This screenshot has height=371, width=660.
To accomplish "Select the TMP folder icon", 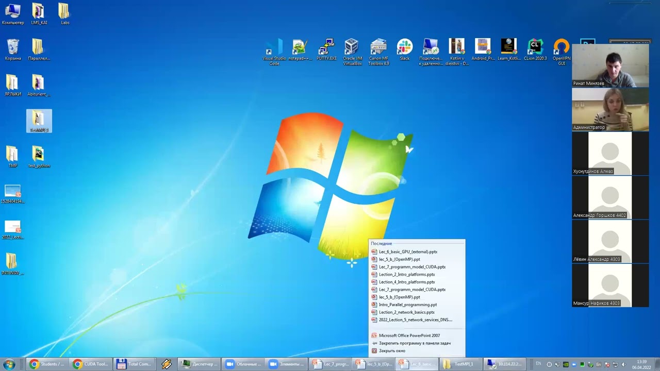I will coord(13,157).
